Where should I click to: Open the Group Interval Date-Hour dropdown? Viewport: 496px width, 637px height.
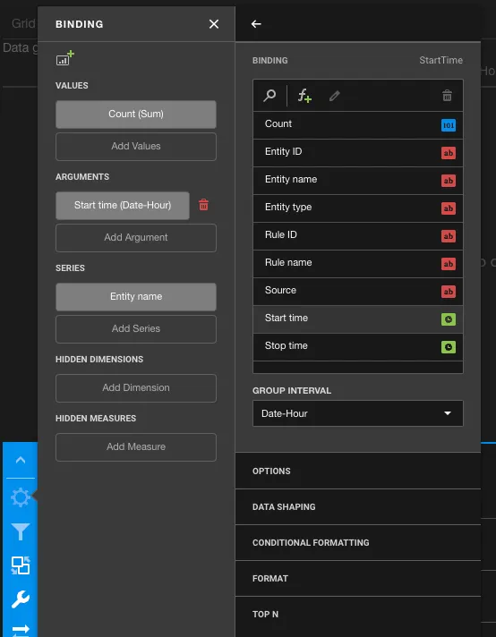[358, 413]
